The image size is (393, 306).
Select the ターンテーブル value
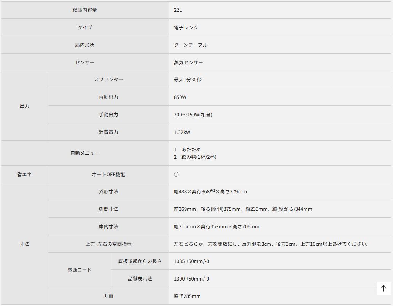[x=191, y=45]
